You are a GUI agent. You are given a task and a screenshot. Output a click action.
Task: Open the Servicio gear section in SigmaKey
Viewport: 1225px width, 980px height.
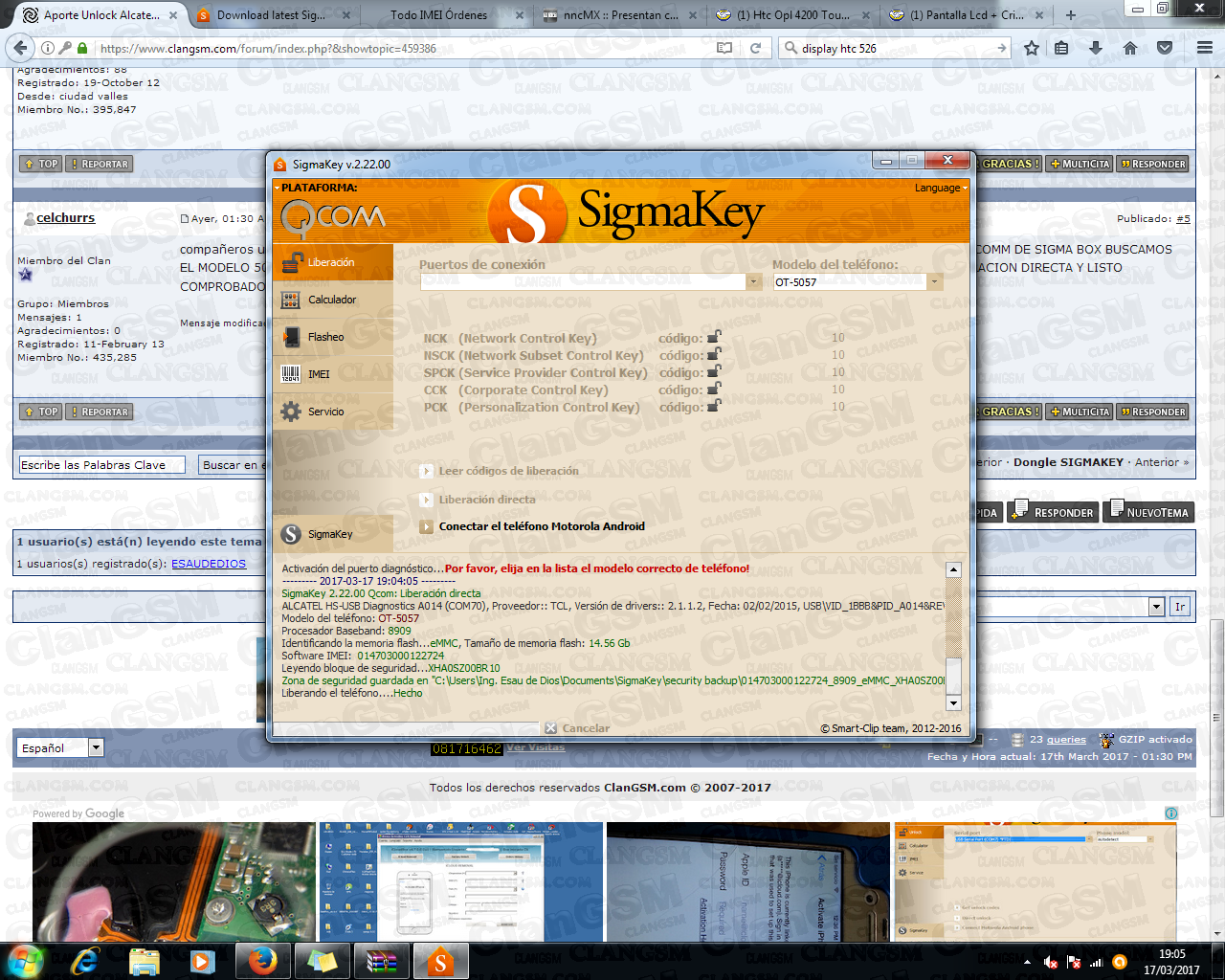(333, 412)
